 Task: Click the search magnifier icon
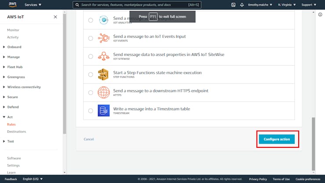[77, 4]
